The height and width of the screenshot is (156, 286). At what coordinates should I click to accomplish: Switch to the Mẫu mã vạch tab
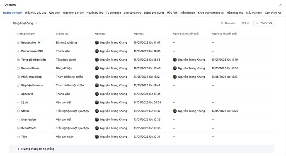pos(254,12)
